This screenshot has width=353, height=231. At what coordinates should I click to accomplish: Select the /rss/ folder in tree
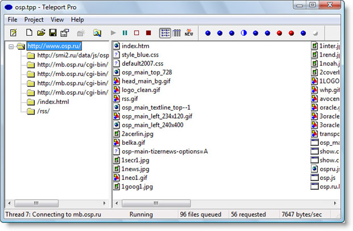point(43,111)
